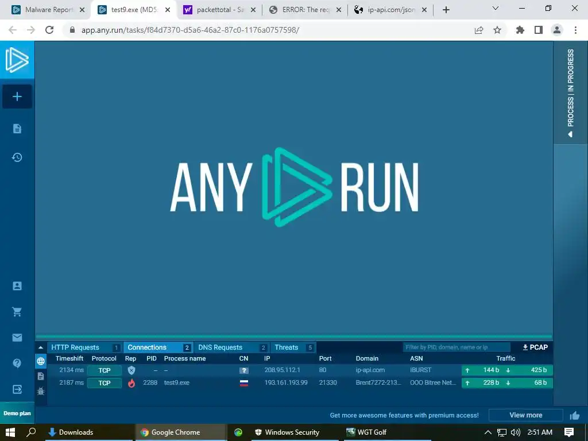
Task: Open Chrome three-dot menu
Action: point(575,30)
